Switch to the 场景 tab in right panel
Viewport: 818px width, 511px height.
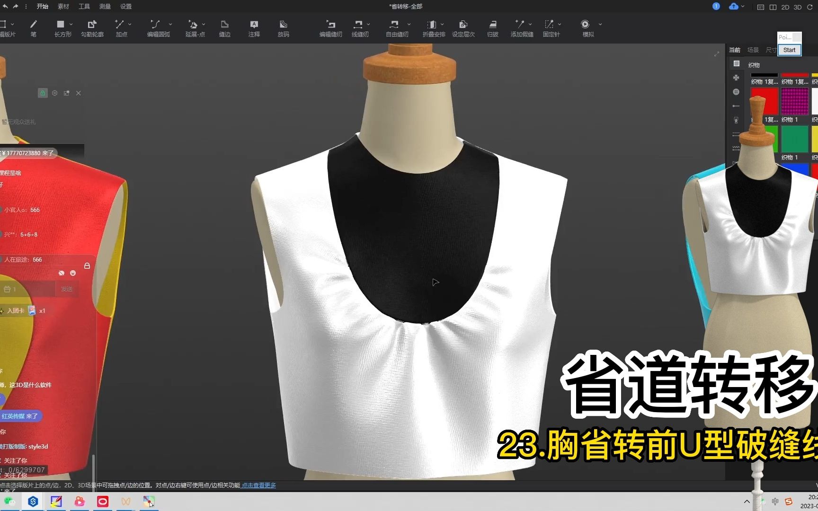point(753,49)
